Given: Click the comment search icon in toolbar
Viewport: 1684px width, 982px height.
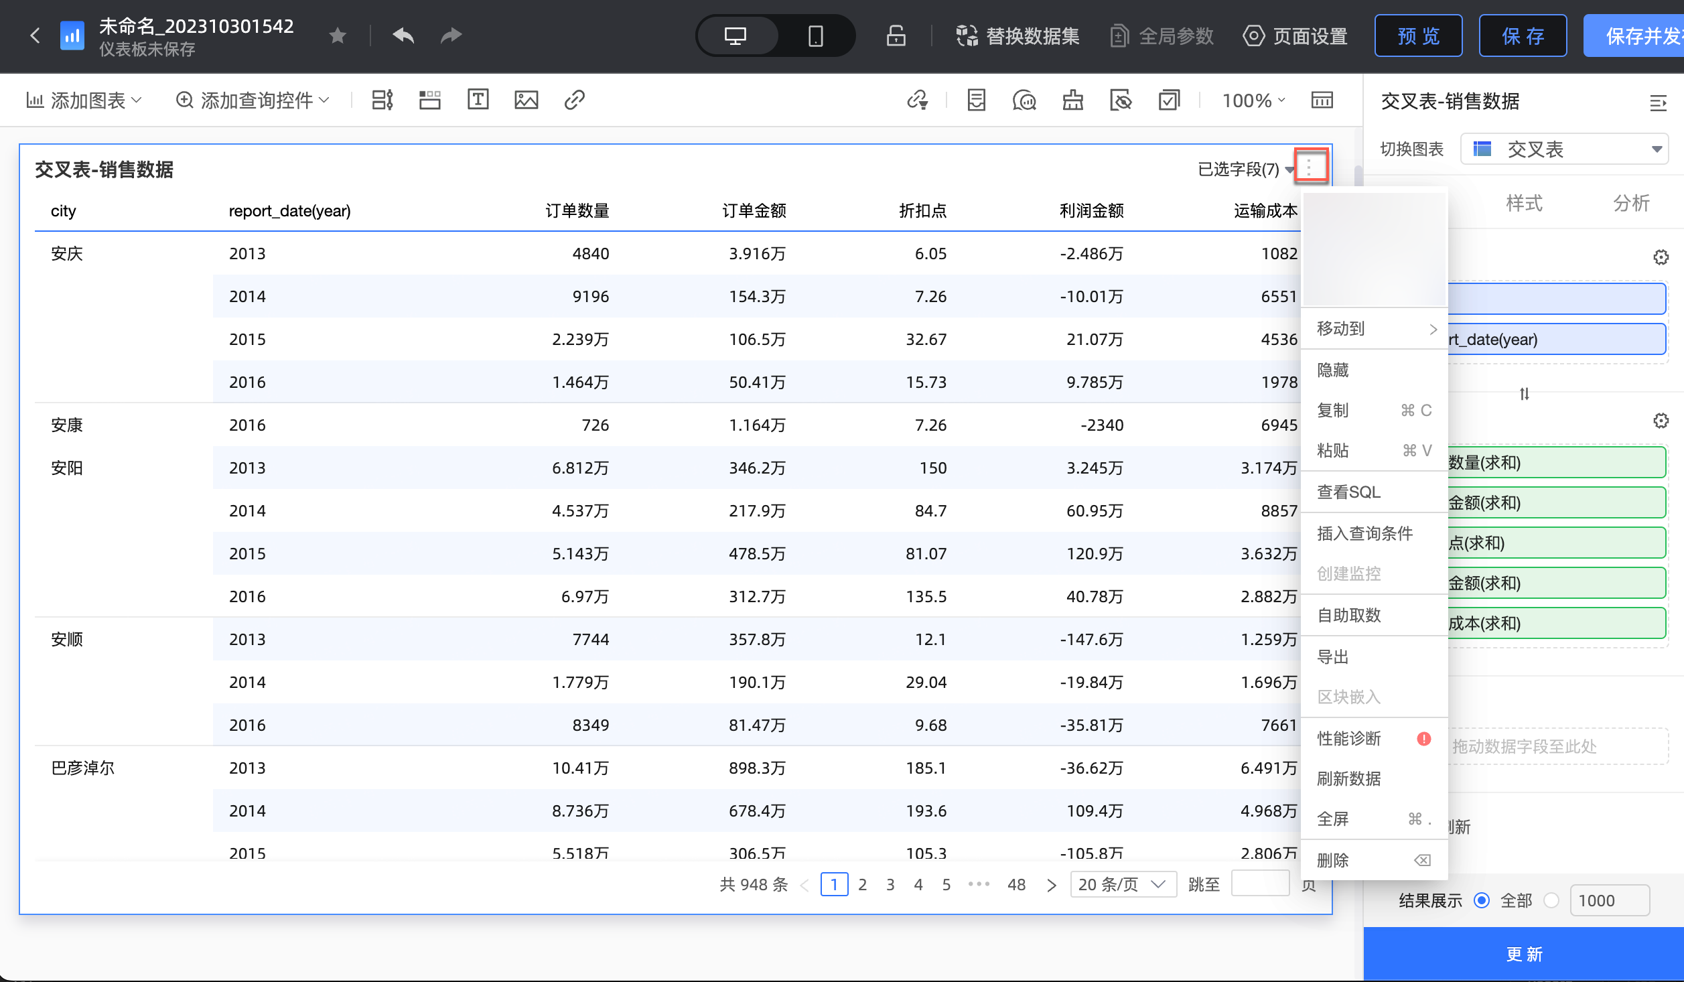Looking at the screenshot, I should point(1024,100).
